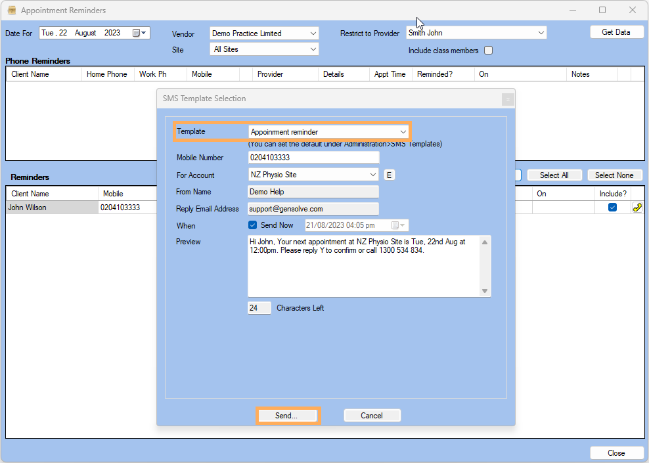Click the E button beside For Account
Image resolution: width=649 pixels, height=463 pixels.
pyautogui.click(x=389, y=175)
